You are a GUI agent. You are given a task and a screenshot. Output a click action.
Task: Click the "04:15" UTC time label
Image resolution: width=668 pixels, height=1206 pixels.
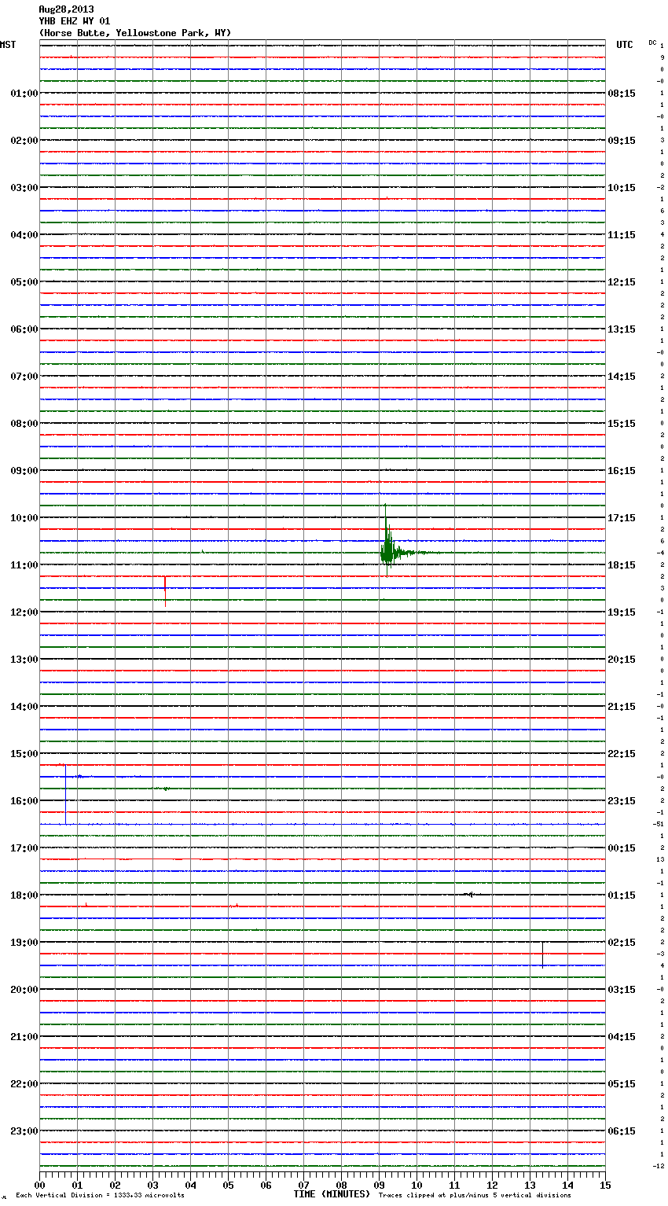pyautogui.click(x=622, y=1037)
